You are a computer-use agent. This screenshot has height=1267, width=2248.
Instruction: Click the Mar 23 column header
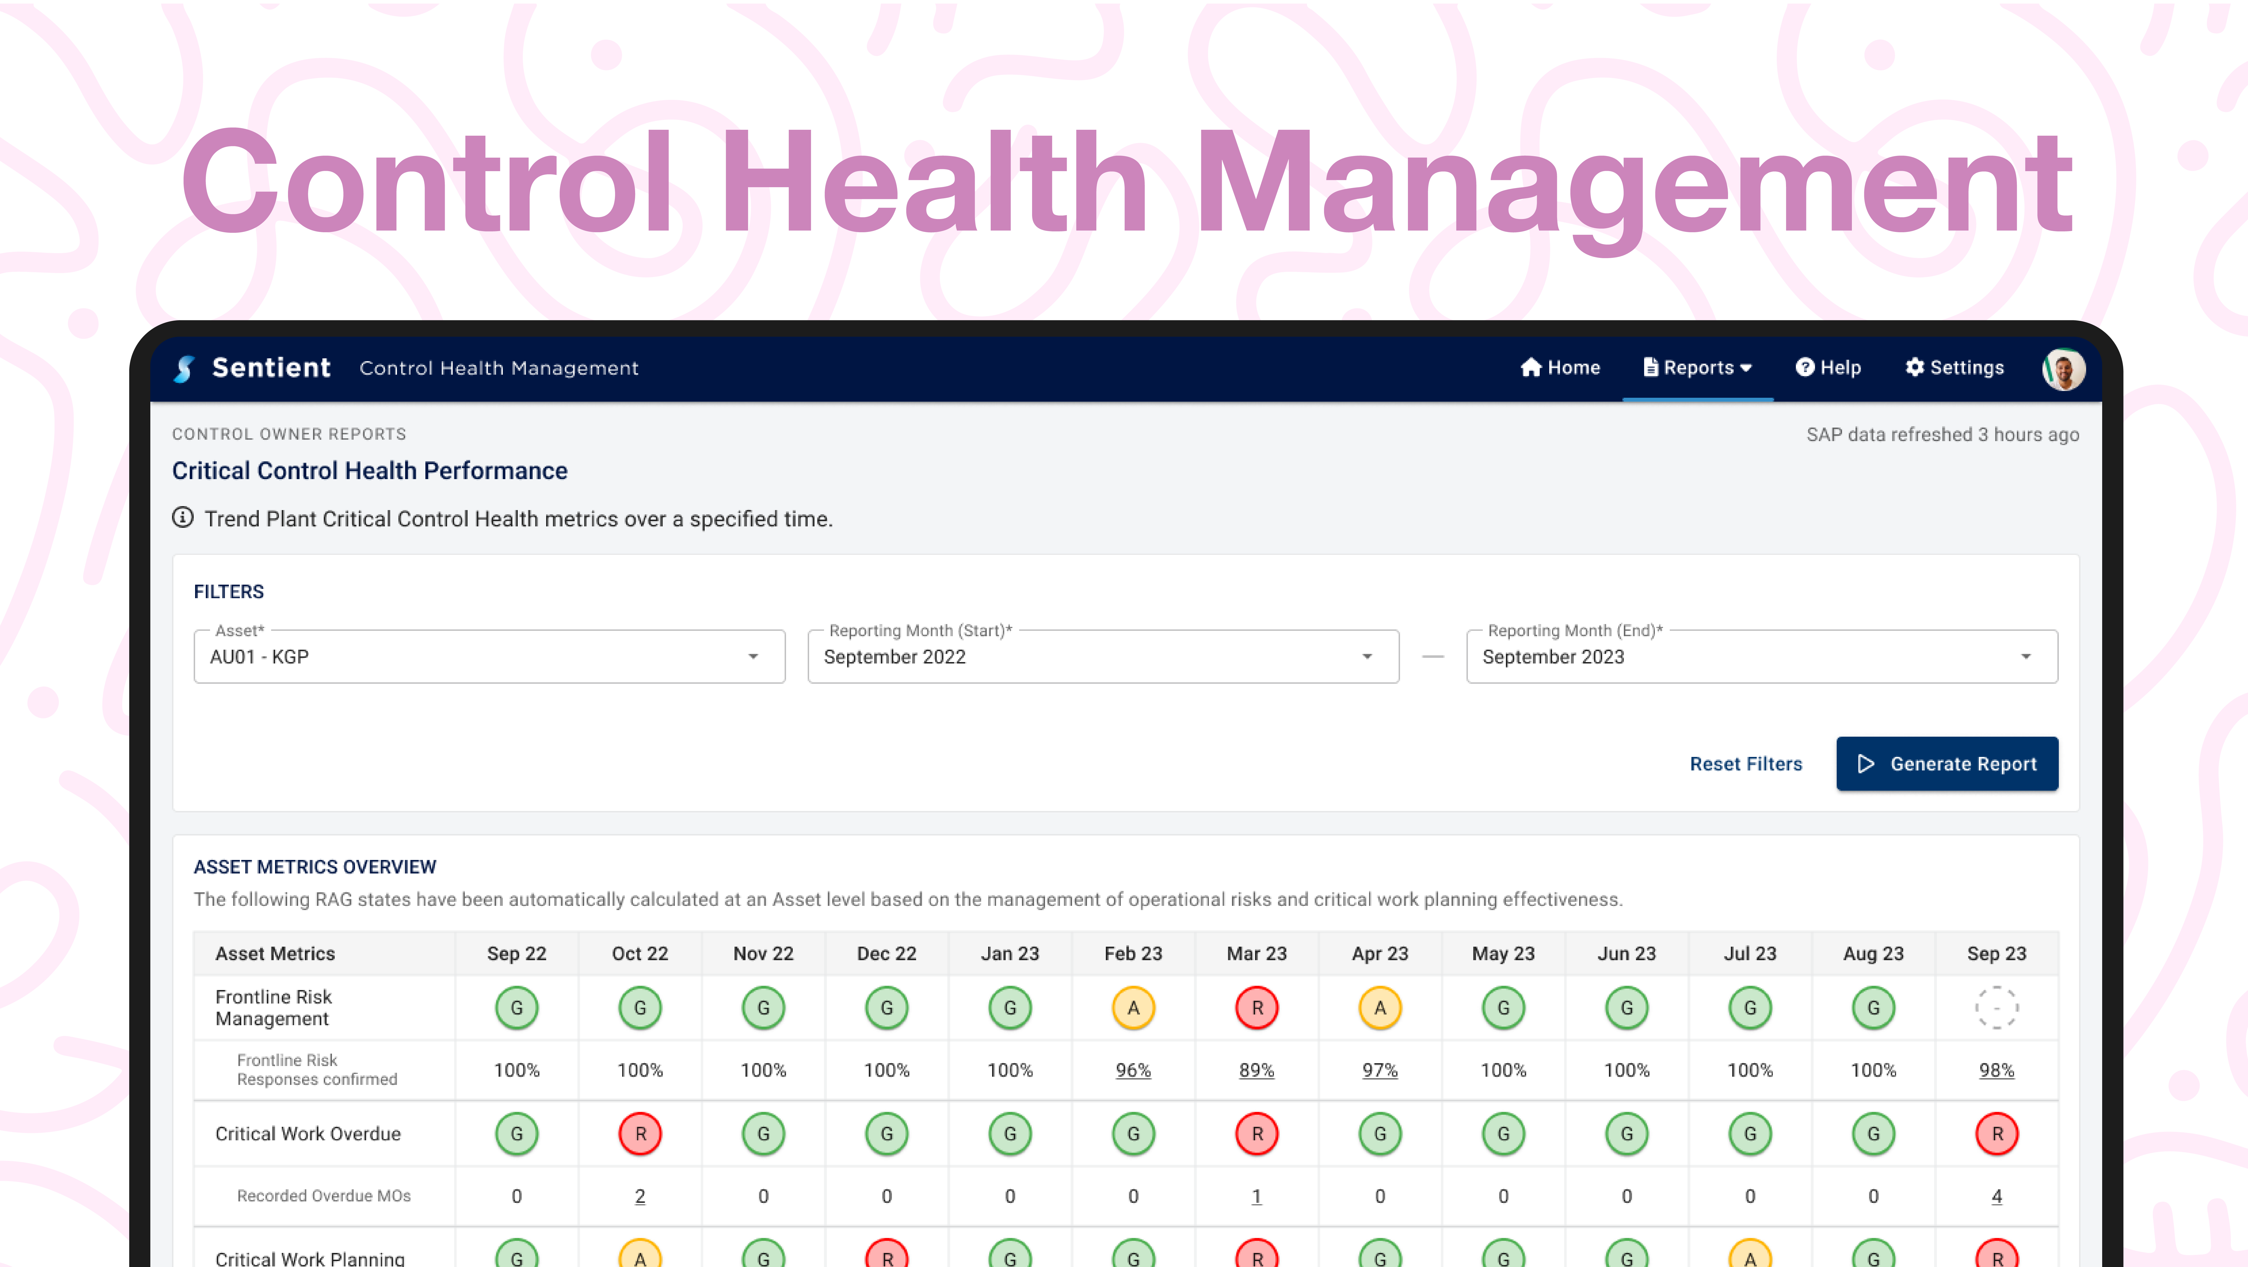[x=1257, y=954]
